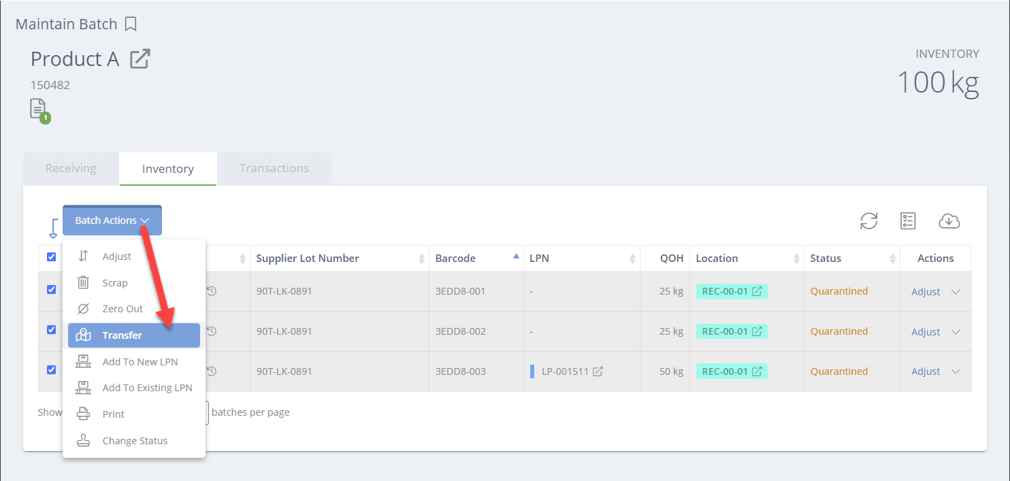Open Product A in new window via external link icon
Screen dimensions: 1010x481
[139, 59]
